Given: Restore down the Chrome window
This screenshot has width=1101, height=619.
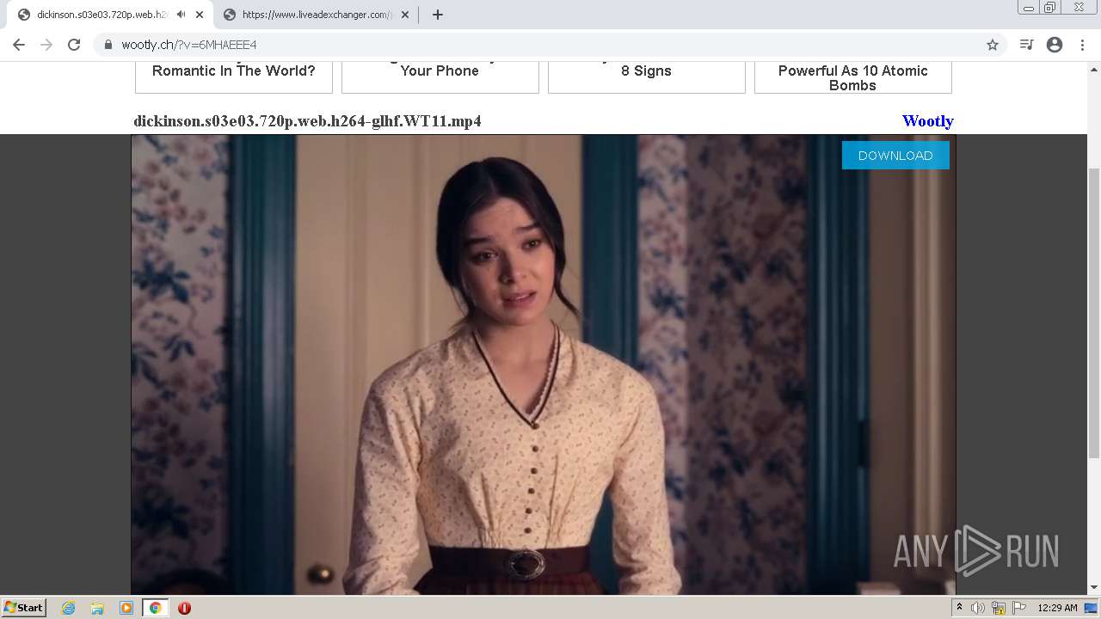Looking at the screenshot, I should point(1050,8).
